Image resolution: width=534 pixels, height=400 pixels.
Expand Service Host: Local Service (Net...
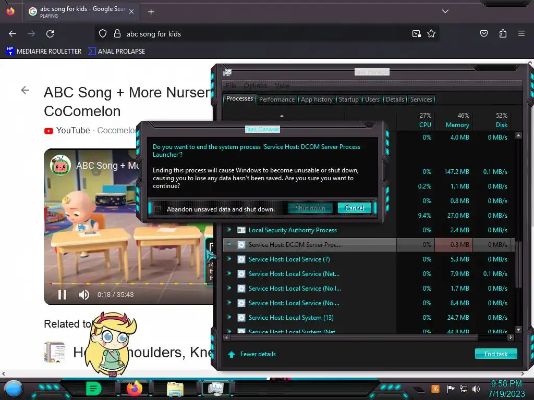[229, 273]
